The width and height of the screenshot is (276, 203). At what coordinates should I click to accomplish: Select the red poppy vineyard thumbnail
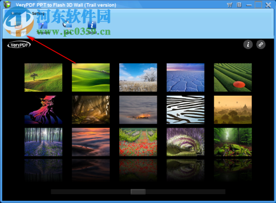[x=138, y=142]
